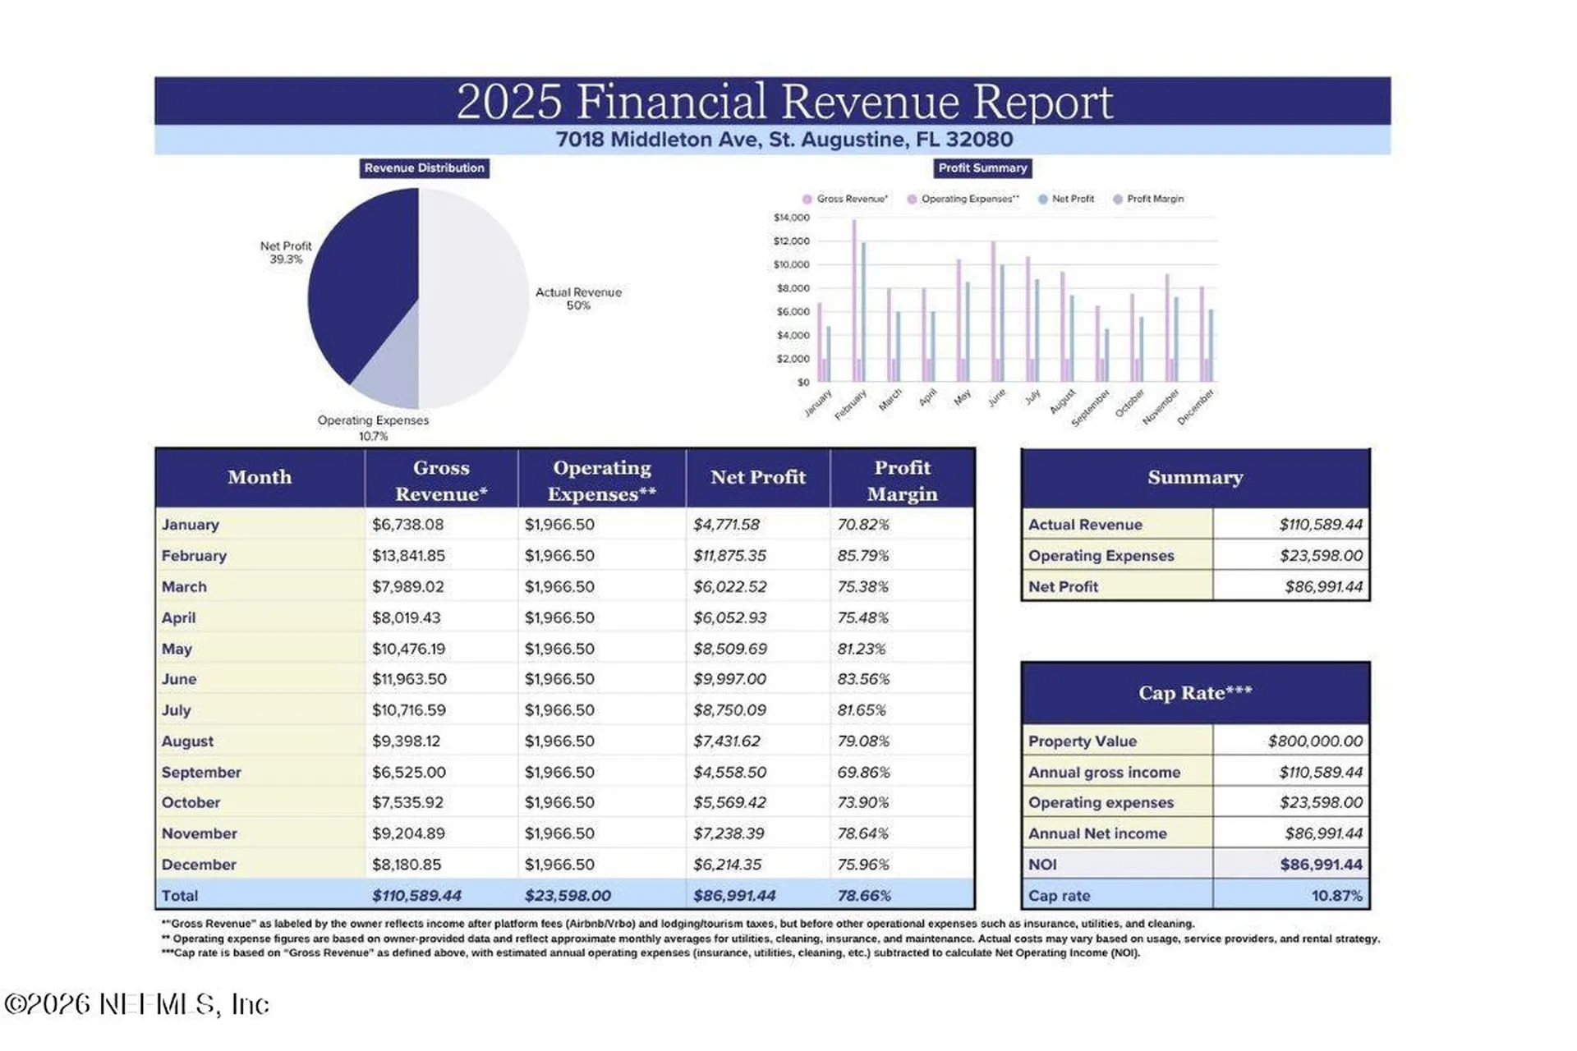The image size is (1577, 1051).
Task: Click the Revenue Distribution label
Action: 425,168
